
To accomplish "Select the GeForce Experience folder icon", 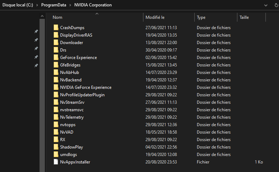I will click(x=56, y=58).
